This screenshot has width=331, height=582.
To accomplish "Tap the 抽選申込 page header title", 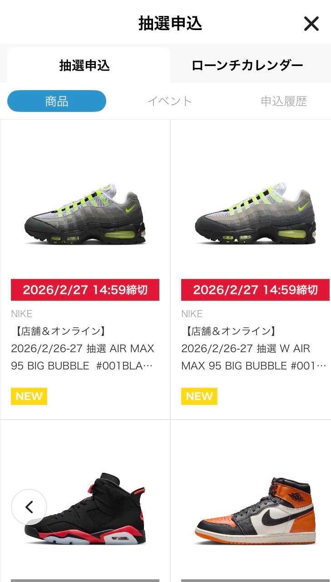I will (x=170, y=24).
